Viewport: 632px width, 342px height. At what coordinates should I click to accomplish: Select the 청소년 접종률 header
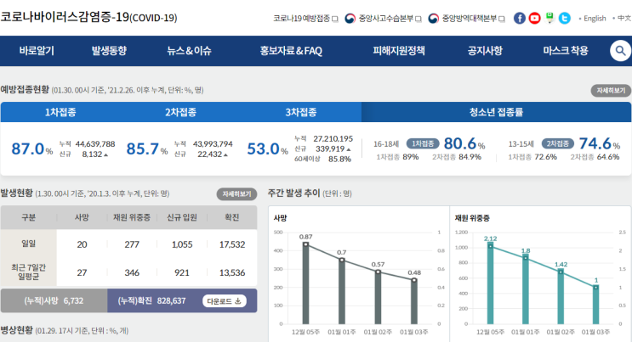(496, 112)
